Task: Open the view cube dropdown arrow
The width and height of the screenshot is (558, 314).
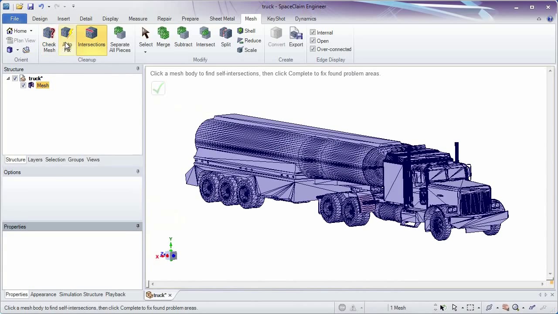Action: 17,50
